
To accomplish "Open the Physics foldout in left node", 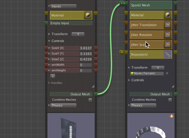I will pyautogui.click(x=49, y=106).
